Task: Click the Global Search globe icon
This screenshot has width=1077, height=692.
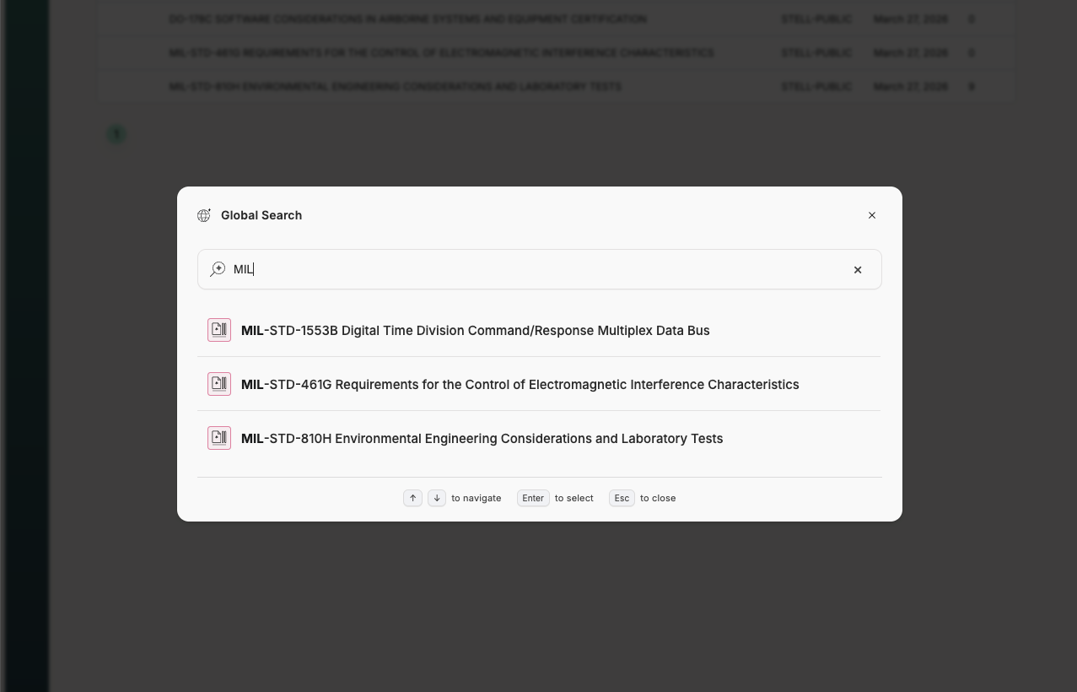Action: (x=204, y=215)
